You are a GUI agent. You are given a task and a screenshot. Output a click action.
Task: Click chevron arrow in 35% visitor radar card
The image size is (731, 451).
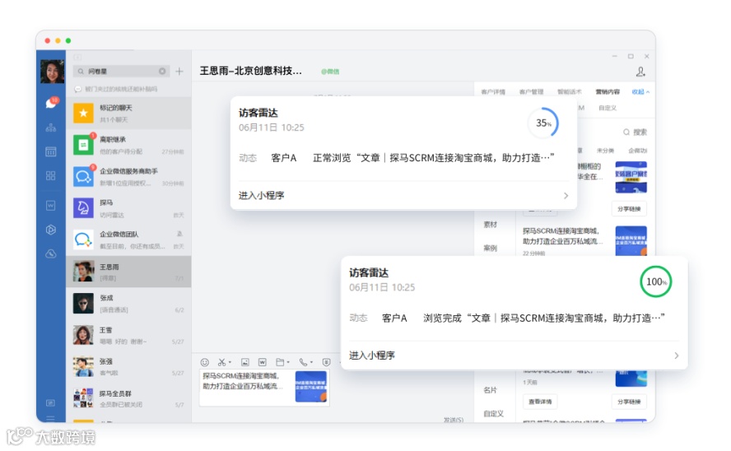[566, 196]
